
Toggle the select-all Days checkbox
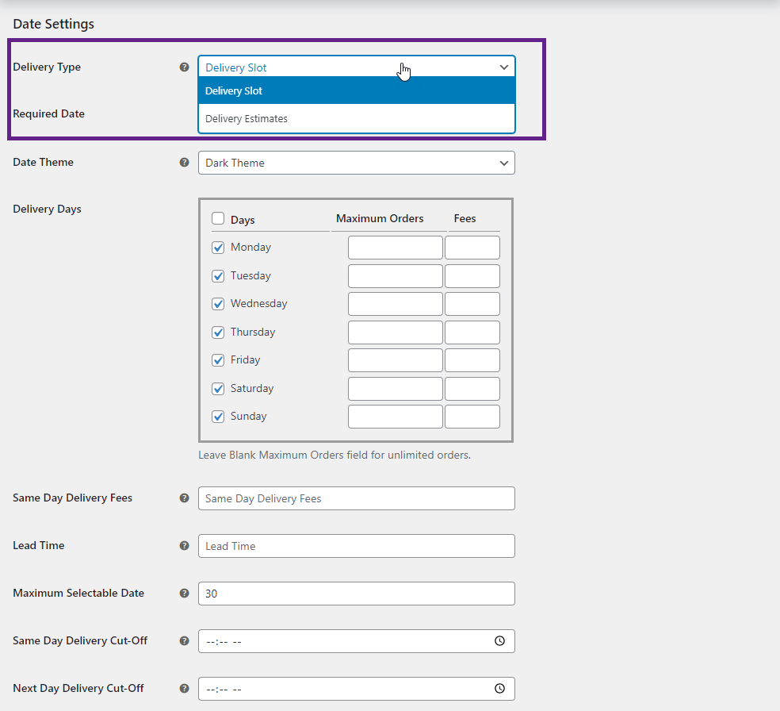point(218,218)
